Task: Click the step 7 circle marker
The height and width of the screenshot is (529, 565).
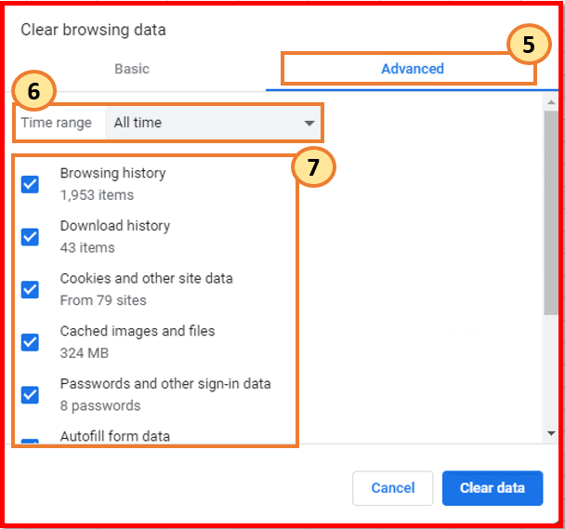Action: pyautogui.click(x=313, y=167)
